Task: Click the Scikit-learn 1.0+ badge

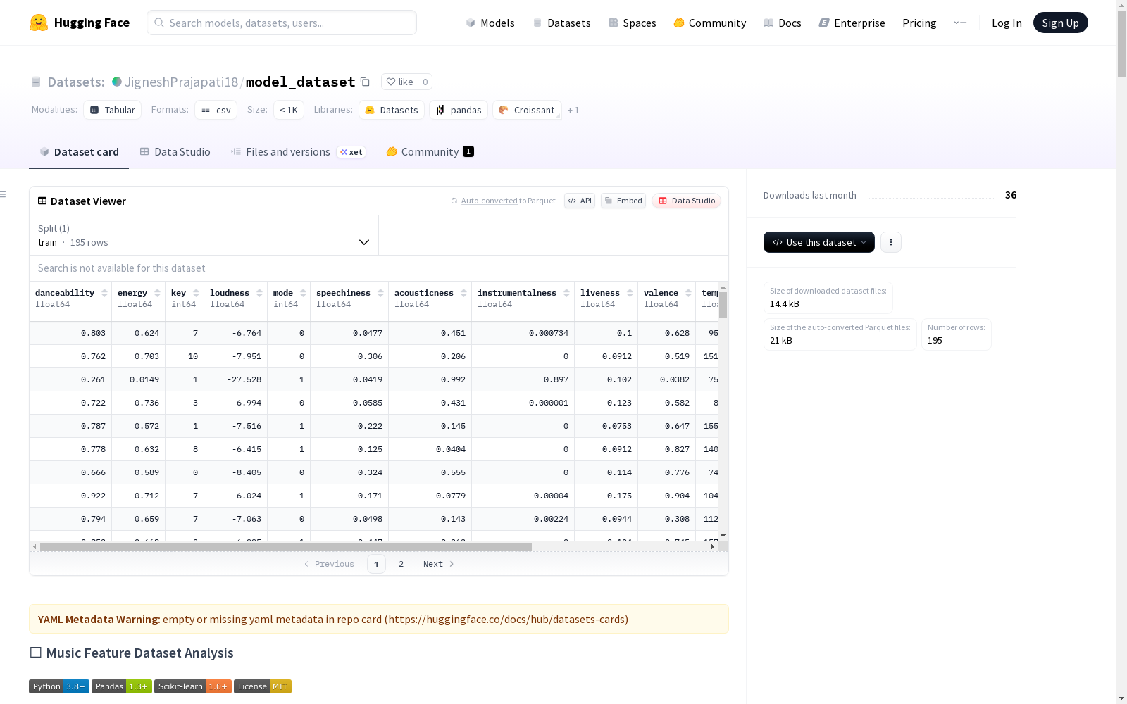Action: point(193,686)
